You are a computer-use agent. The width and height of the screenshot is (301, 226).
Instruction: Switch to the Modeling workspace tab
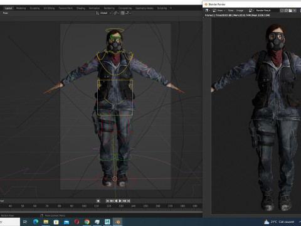click(x=21, y=8)
